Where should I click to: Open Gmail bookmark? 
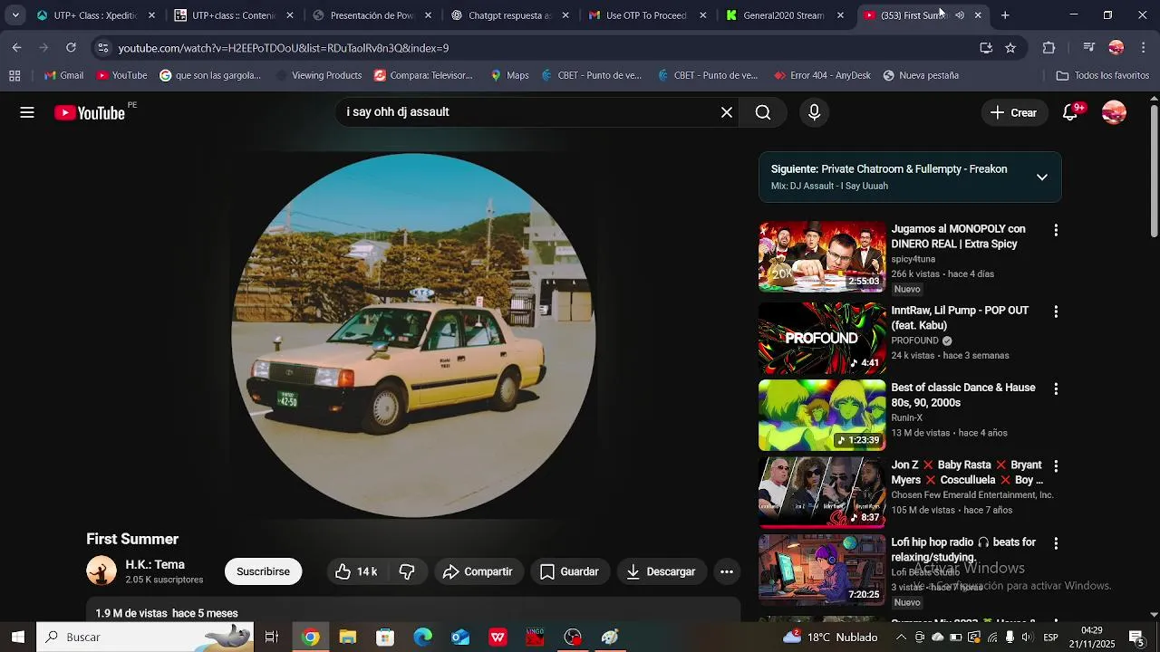click(63, 75)
